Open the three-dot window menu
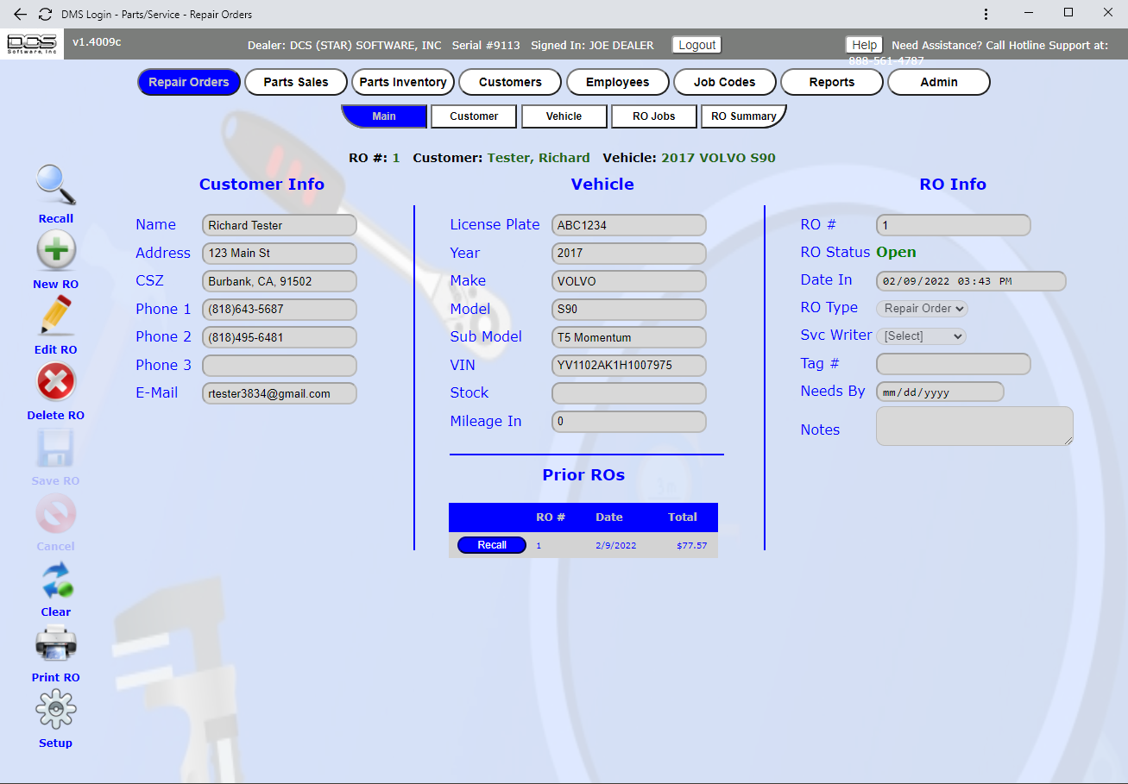This screenshot has width=1128, height=784. pos(986,14)
